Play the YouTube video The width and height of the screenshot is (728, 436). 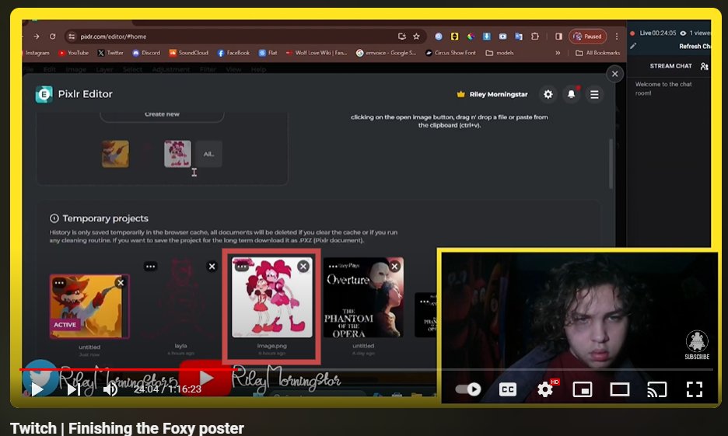[x=37, y=389]
